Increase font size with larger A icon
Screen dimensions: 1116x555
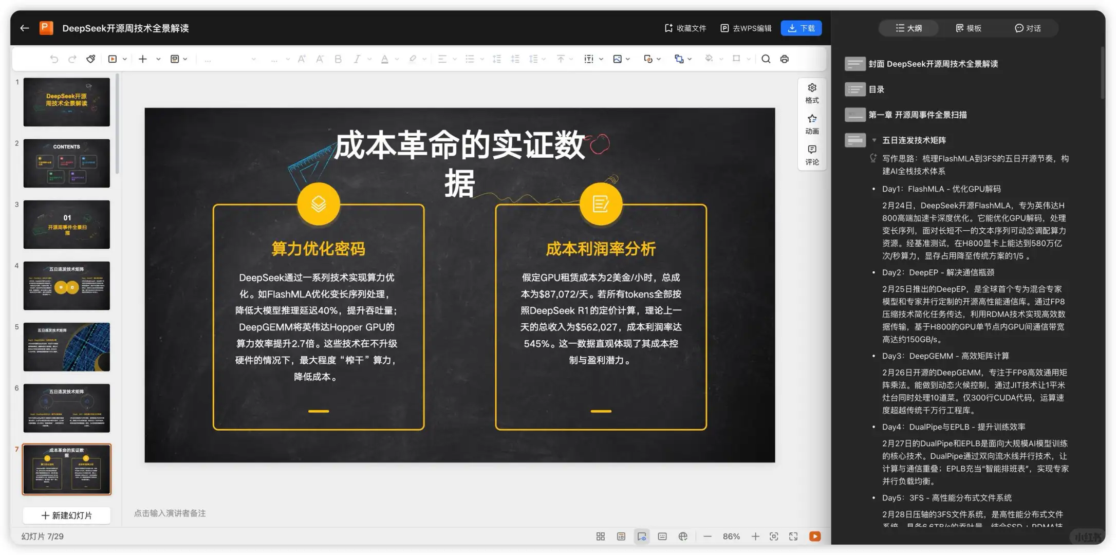302,59
